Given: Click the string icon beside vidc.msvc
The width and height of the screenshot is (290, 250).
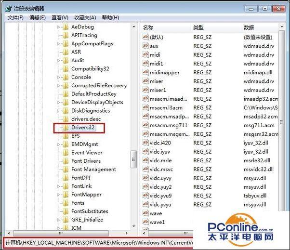Looking at the screenshot, I should point(145,169).
